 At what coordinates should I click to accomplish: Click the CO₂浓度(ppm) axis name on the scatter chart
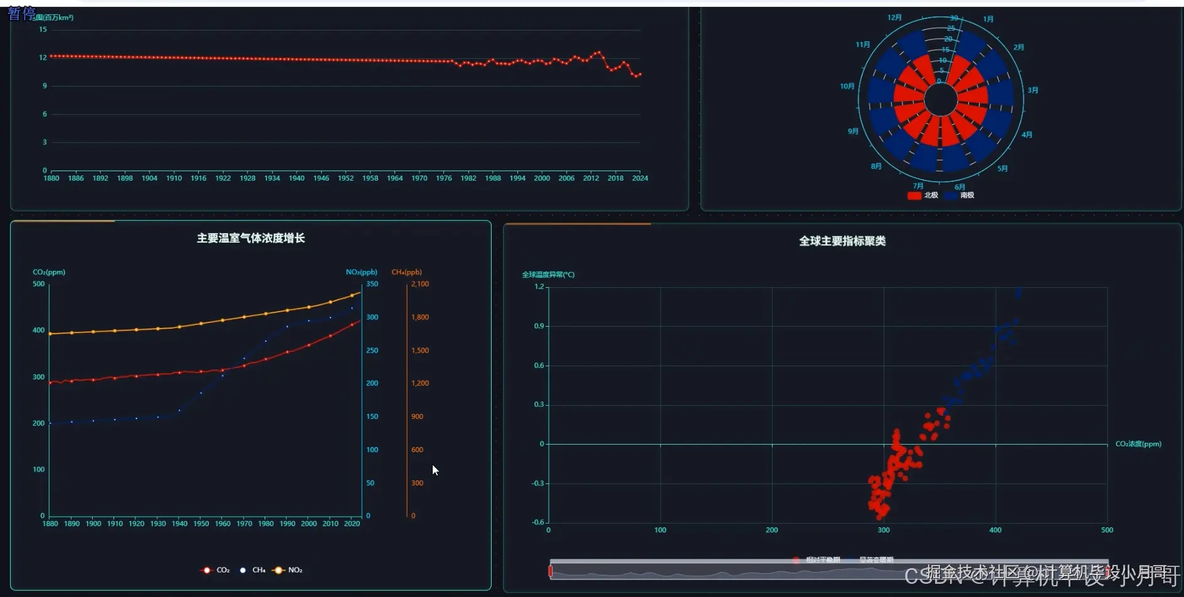1138,444
